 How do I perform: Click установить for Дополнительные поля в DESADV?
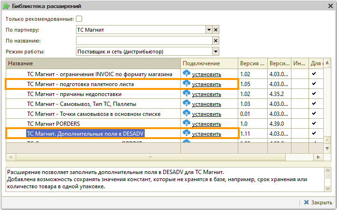206,134
